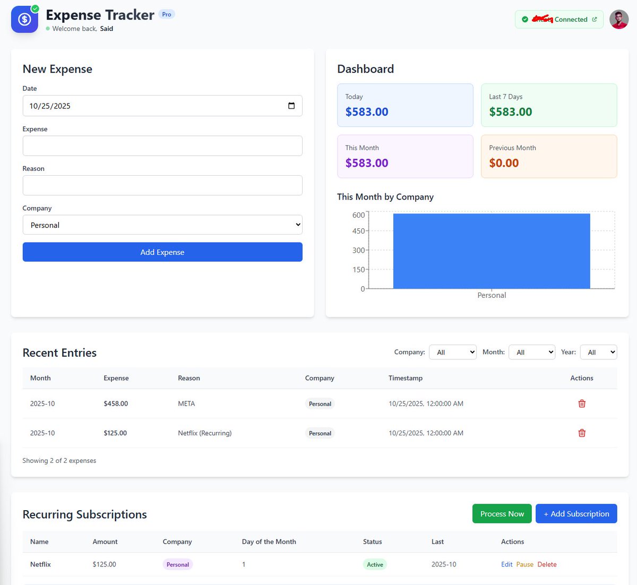637x585 pixels.
Task: Open the Year filter dropdown
Action: point(599,352)
